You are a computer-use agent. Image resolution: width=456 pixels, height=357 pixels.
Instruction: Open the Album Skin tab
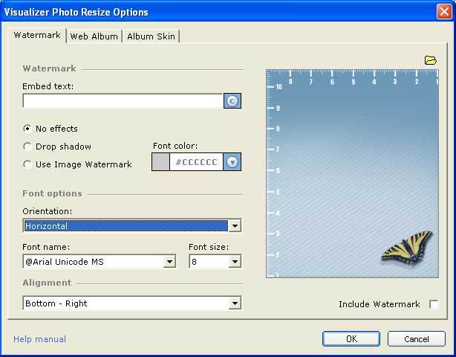tap(151, 36)
